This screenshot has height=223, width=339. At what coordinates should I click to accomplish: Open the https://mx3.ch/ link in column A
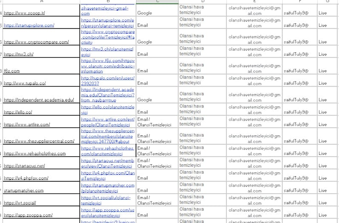point(18,54)
